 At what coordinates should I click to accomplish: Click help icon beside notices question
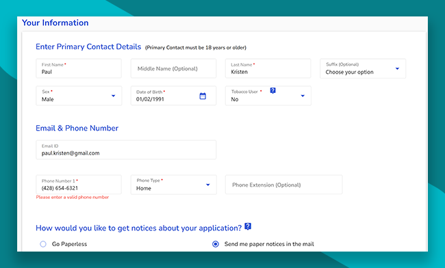click(248, 226)
